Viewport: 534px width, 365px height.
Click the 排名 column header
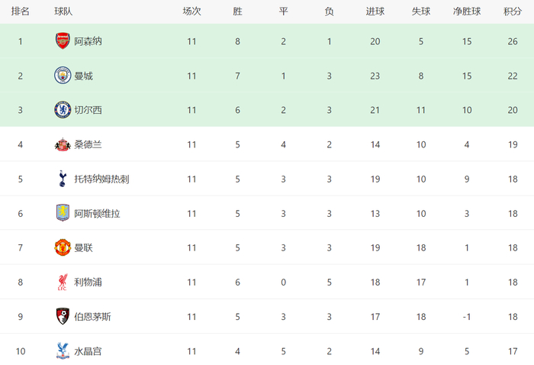pos(21,11)
